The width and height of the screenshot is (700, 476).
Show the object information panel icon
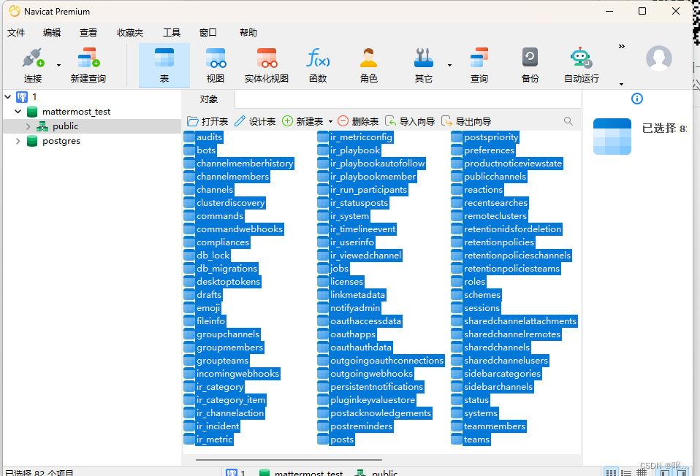(637, 99)
